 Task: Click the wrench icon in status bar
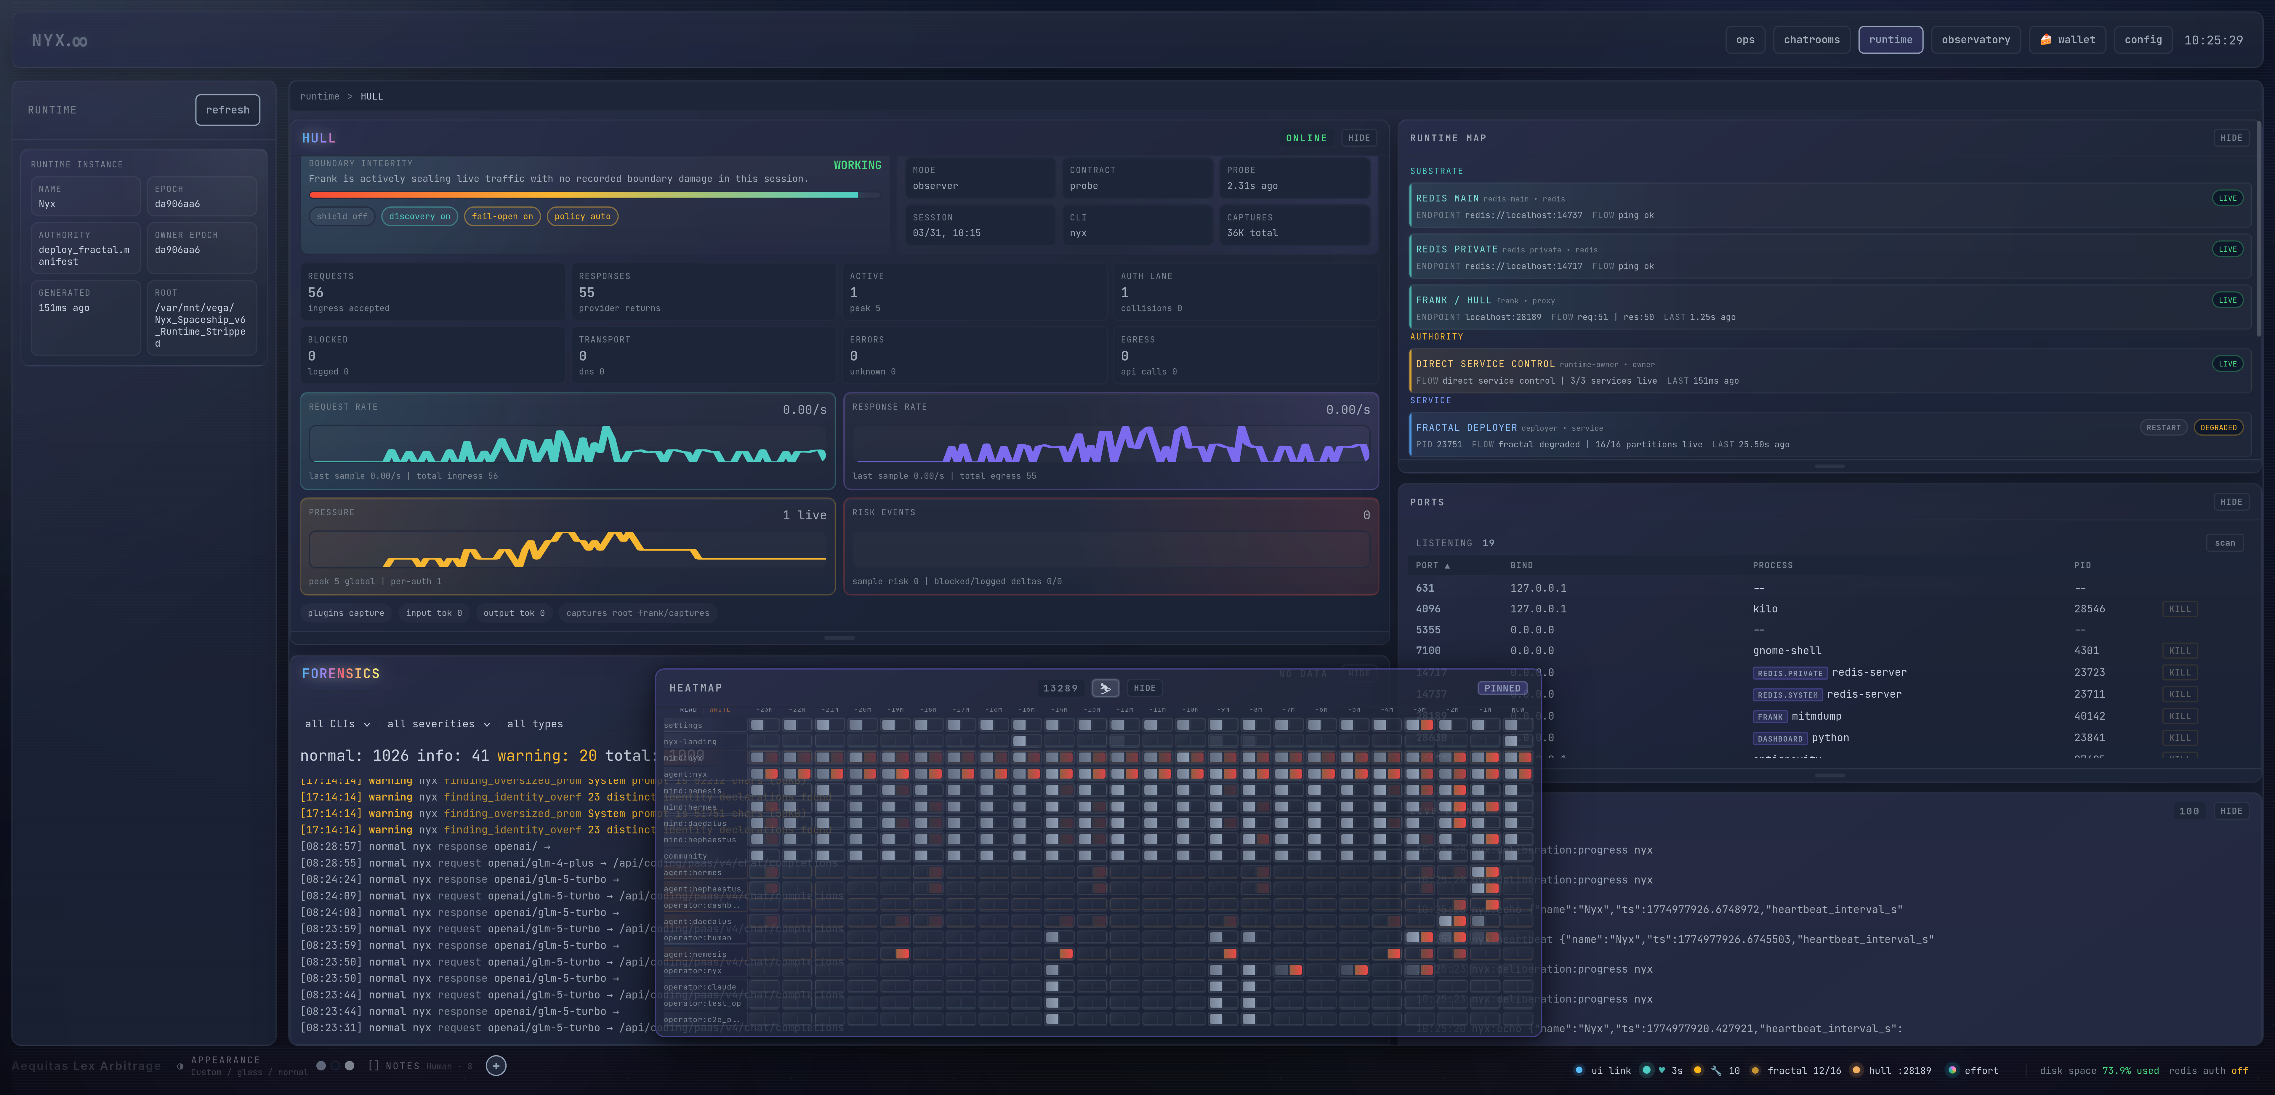point(1716,1070)
